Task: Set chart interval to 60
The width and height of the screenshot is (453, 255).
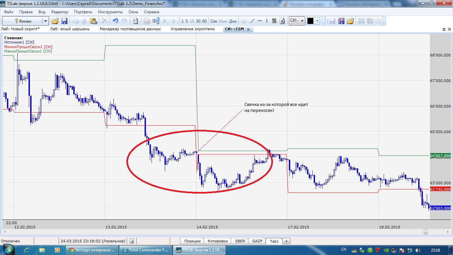Action: click(204, 21)
